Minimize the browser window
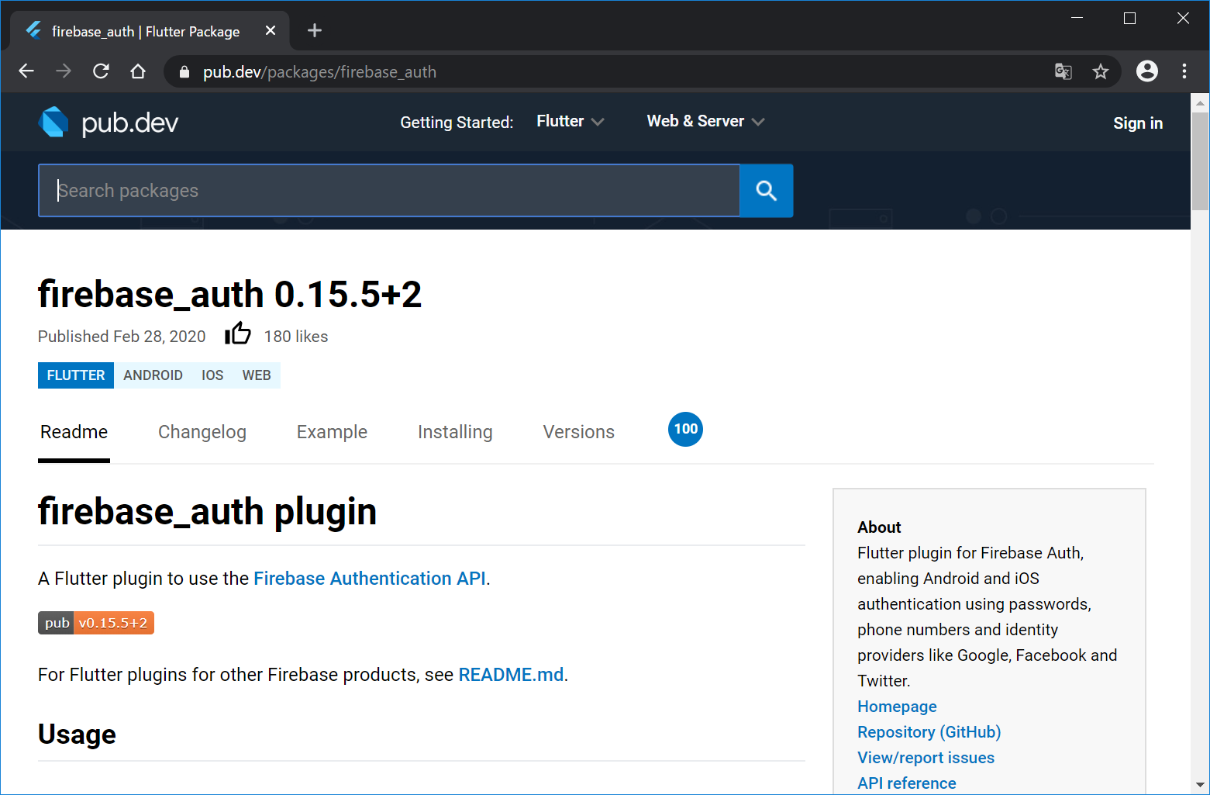Screen dimensions: 1210x795 click(1077, 18)
